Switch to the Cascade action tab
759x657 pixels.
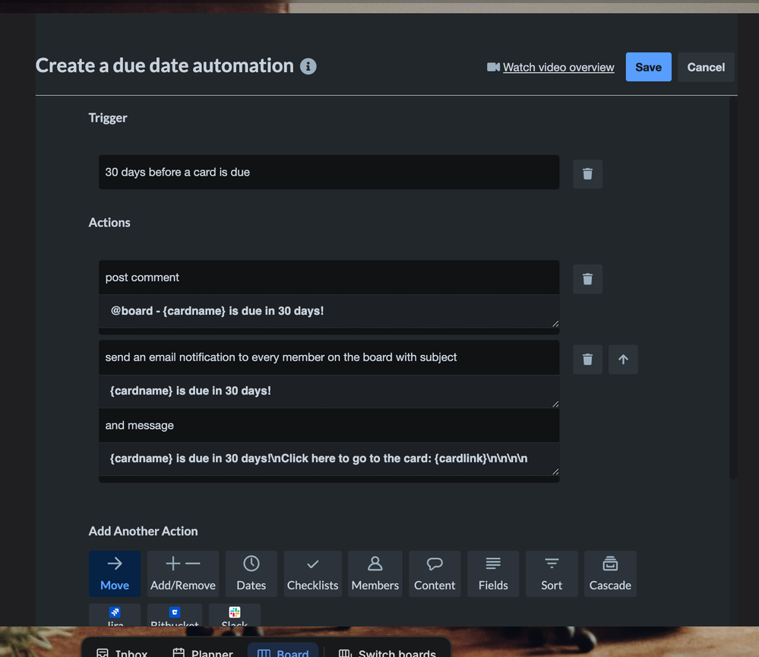[610, 573]
